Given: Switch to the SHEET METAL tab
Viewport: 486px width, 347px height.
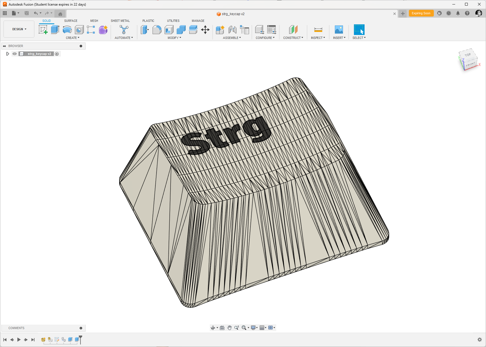Looking at the screenshot, I should (x=120, y=21).
